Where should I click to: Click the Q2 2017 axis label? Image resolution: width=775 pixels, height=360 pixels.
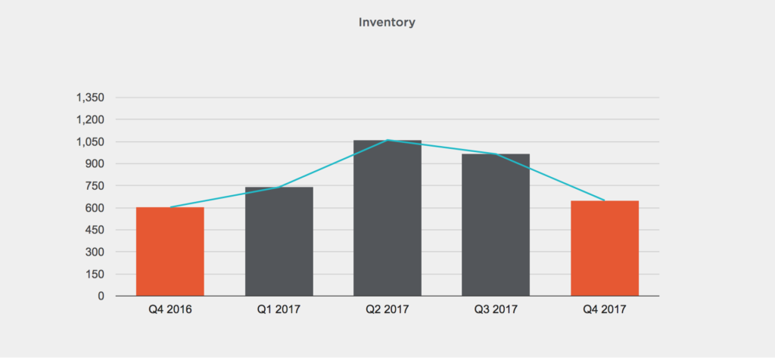(387, 309)
